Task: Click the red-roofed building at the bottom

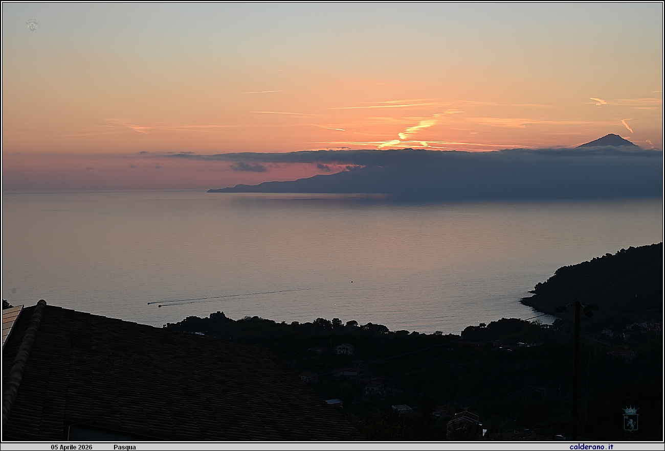Action: click(x=463, y=421)
